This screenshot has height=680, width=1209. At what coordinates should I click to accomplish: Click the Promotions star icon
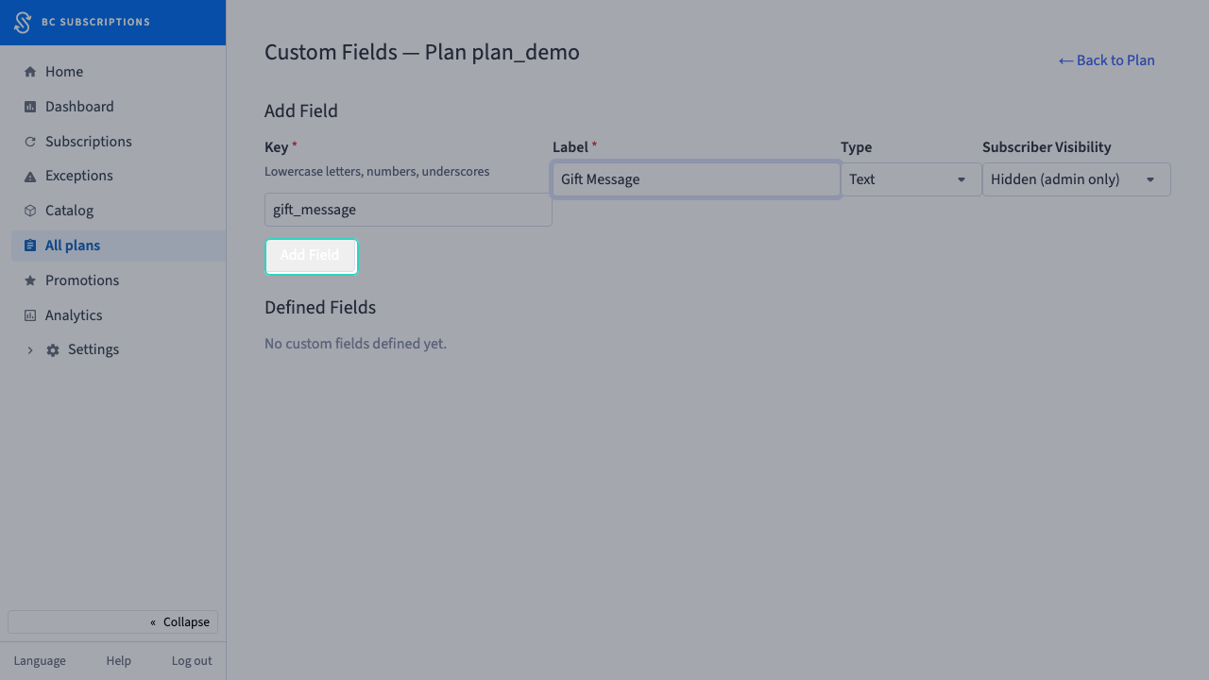click(30, 280)
